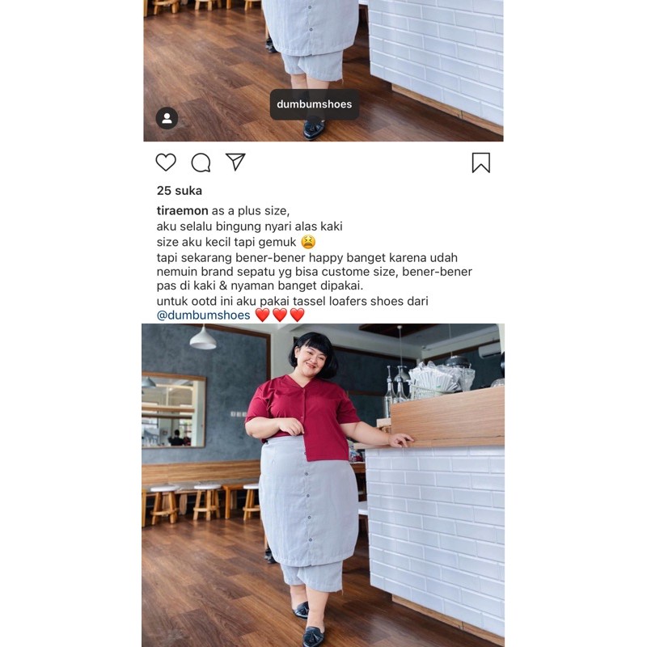
Task: Tap the upper cropped post photo
Action: point(323,70)
